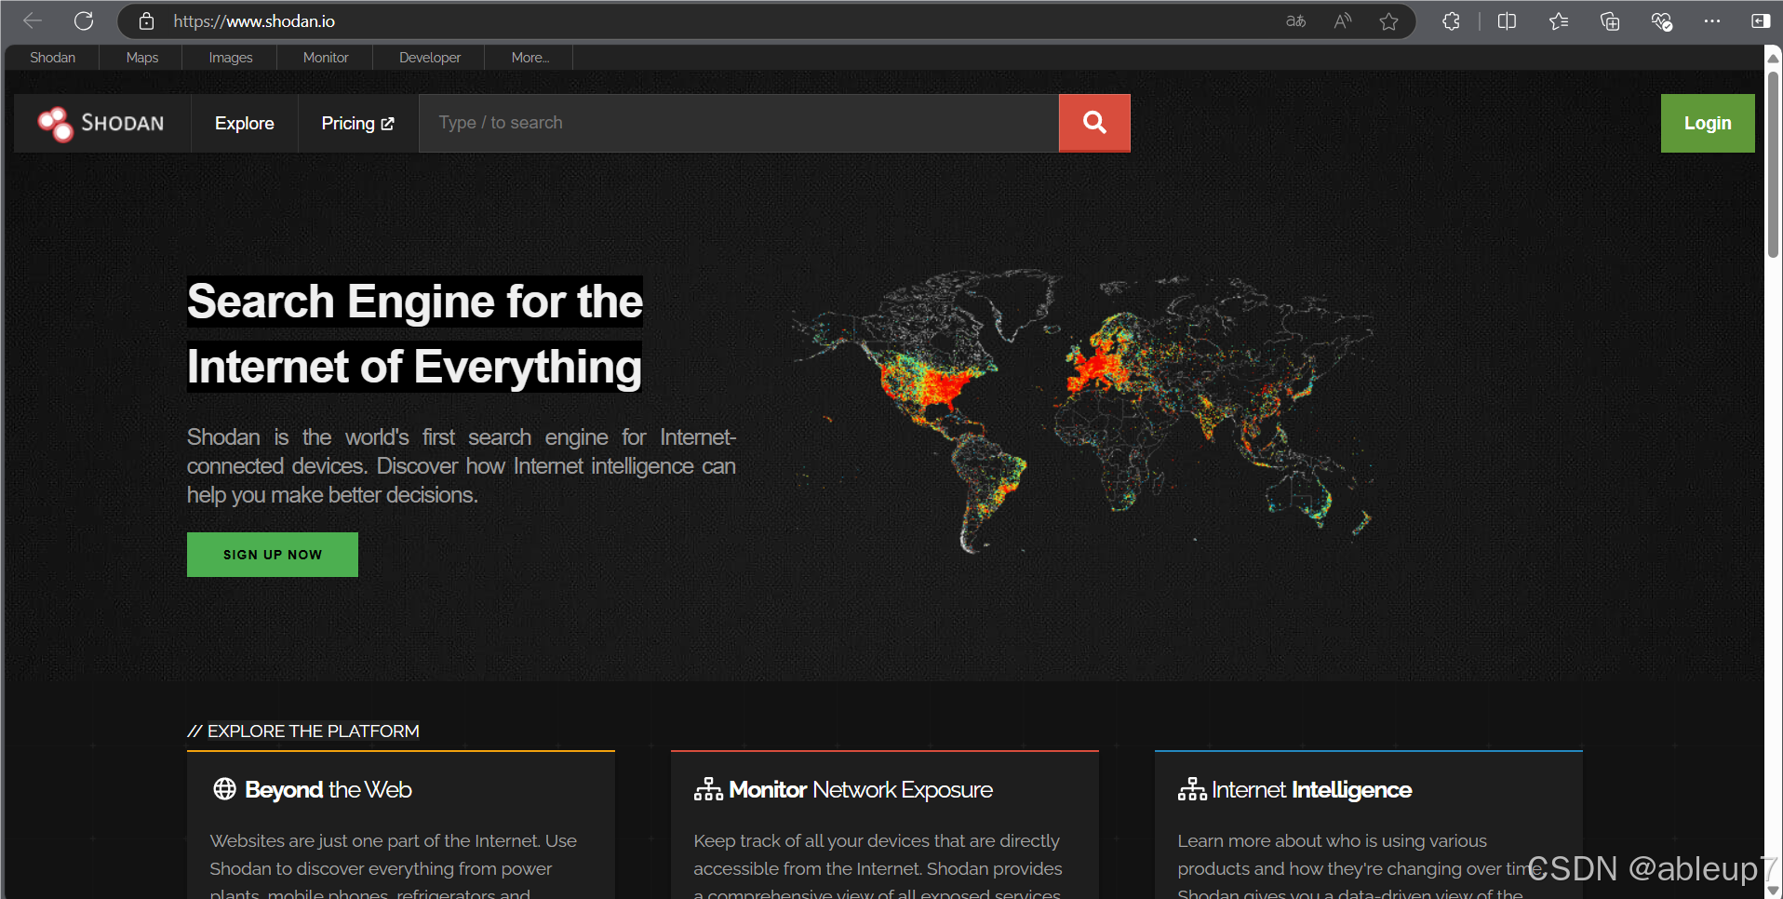Open the favorites list icon
The height and width of the screenshot is (899, 1783).
coord(1559,20)
